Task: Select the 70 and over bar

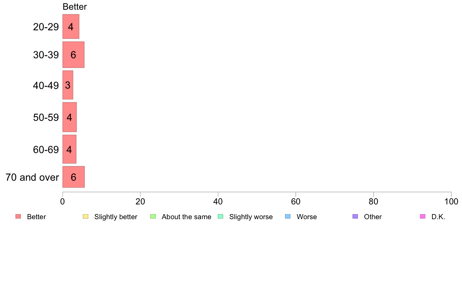Action: 73,177
